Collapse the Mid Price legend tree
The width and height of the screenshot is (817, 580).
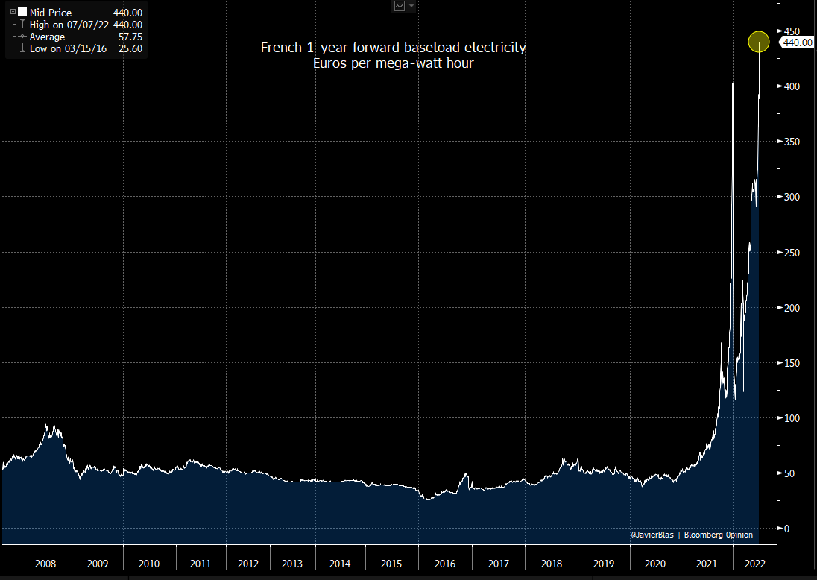coord(13,11)
